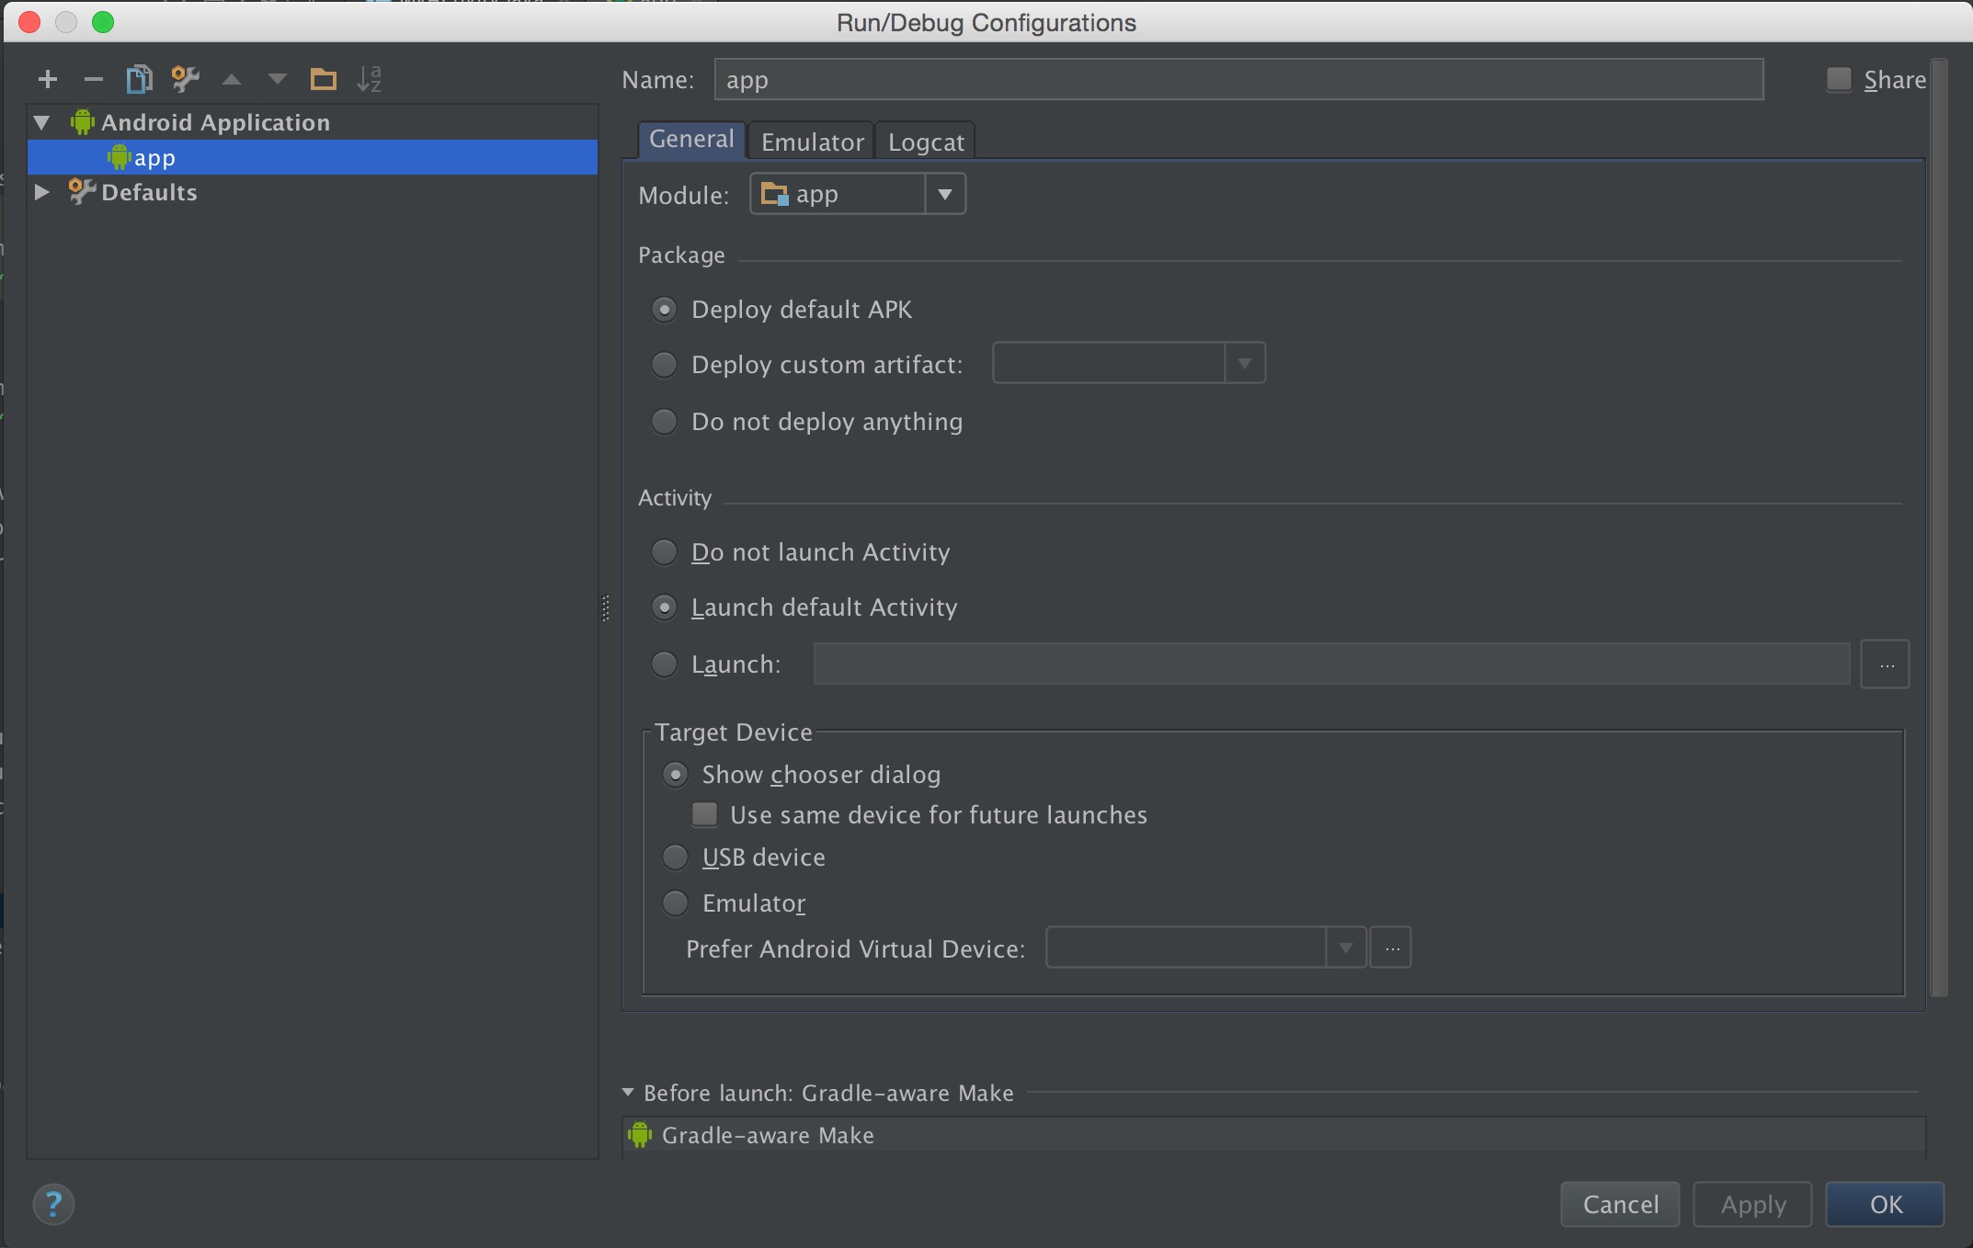Viewport: 1973px width, 1248px height.
Task: Copy the selected configuration
Action: point(139,79)
